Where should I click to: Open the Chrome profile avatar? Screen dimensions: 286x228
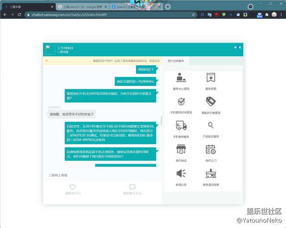274,15
